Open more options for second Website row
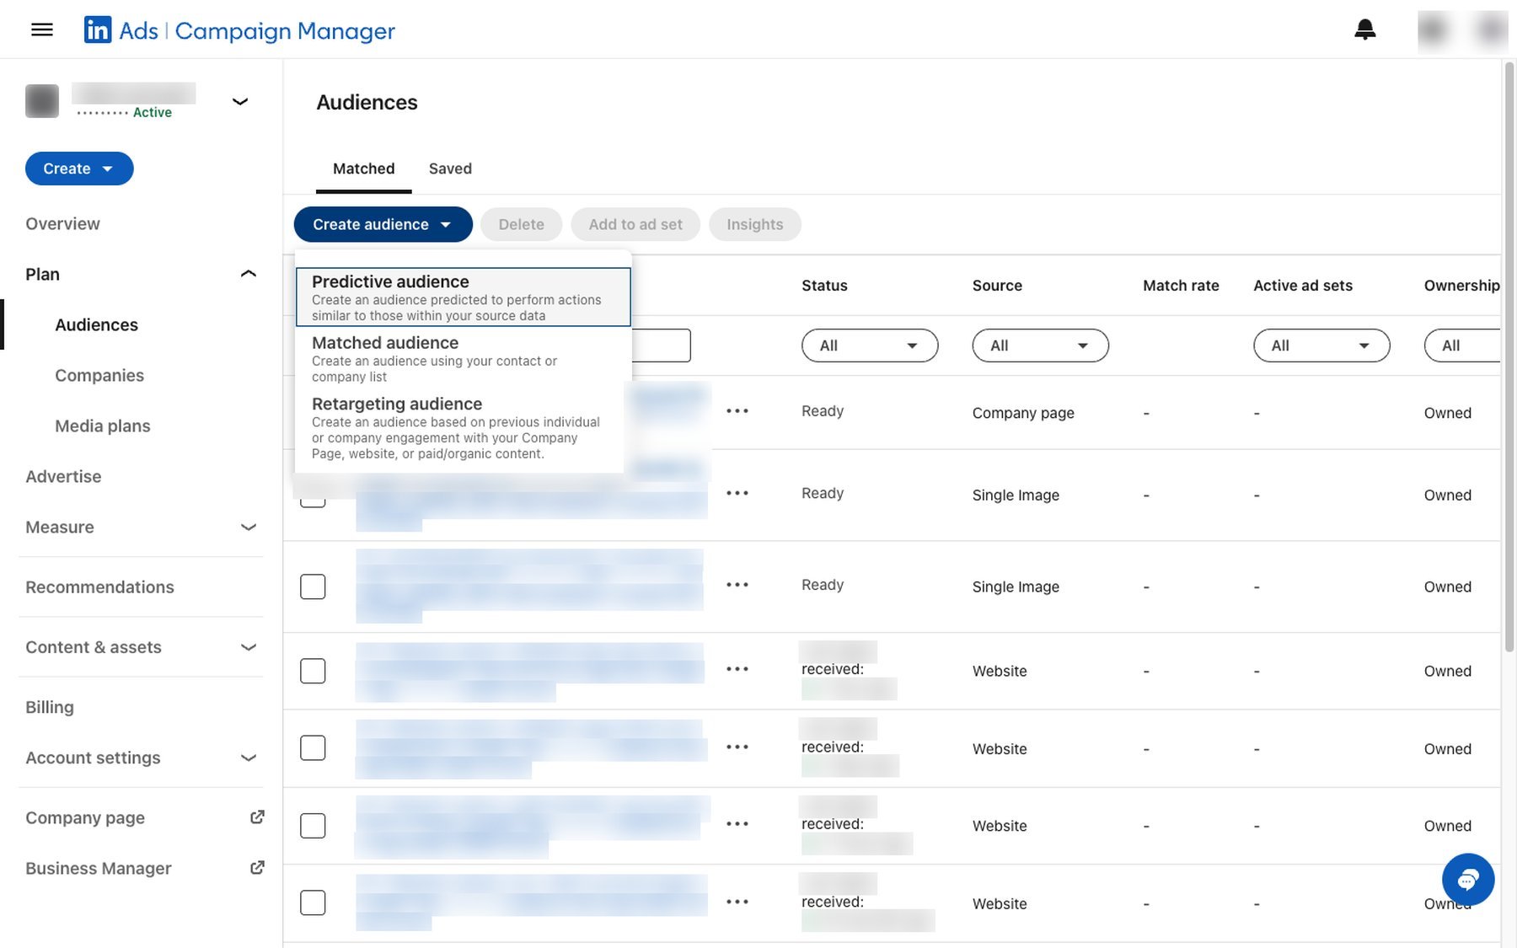Image resolution: width=1517 pixels, height=948 pixels. point(737,747)
